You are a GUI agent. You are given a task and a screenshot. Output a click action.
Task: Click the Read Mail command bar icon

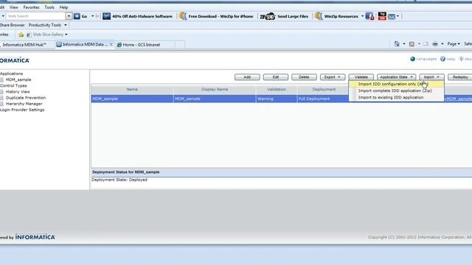click(426, 44)
